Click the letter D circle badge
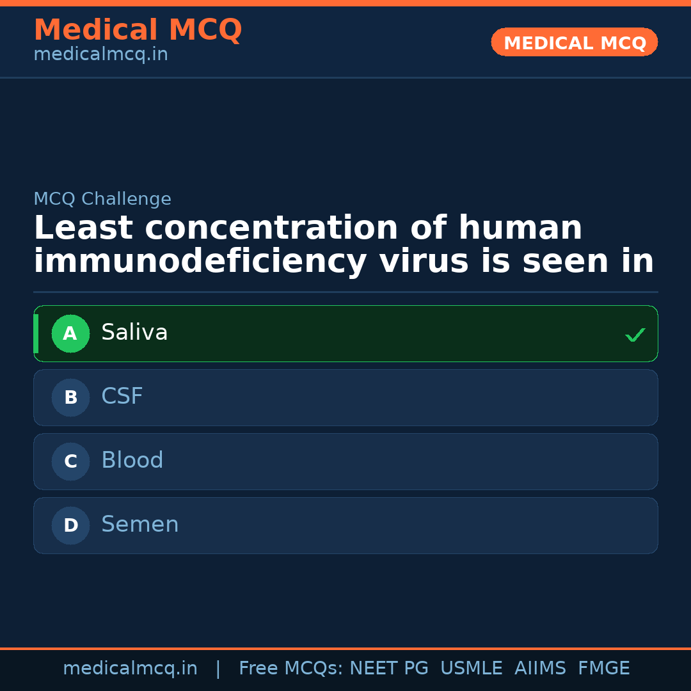 (70, 525)
